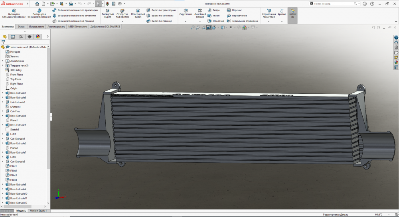Click the Поиск команд search field
Viewport: 399px width, 217px height.
coord(331,4)
